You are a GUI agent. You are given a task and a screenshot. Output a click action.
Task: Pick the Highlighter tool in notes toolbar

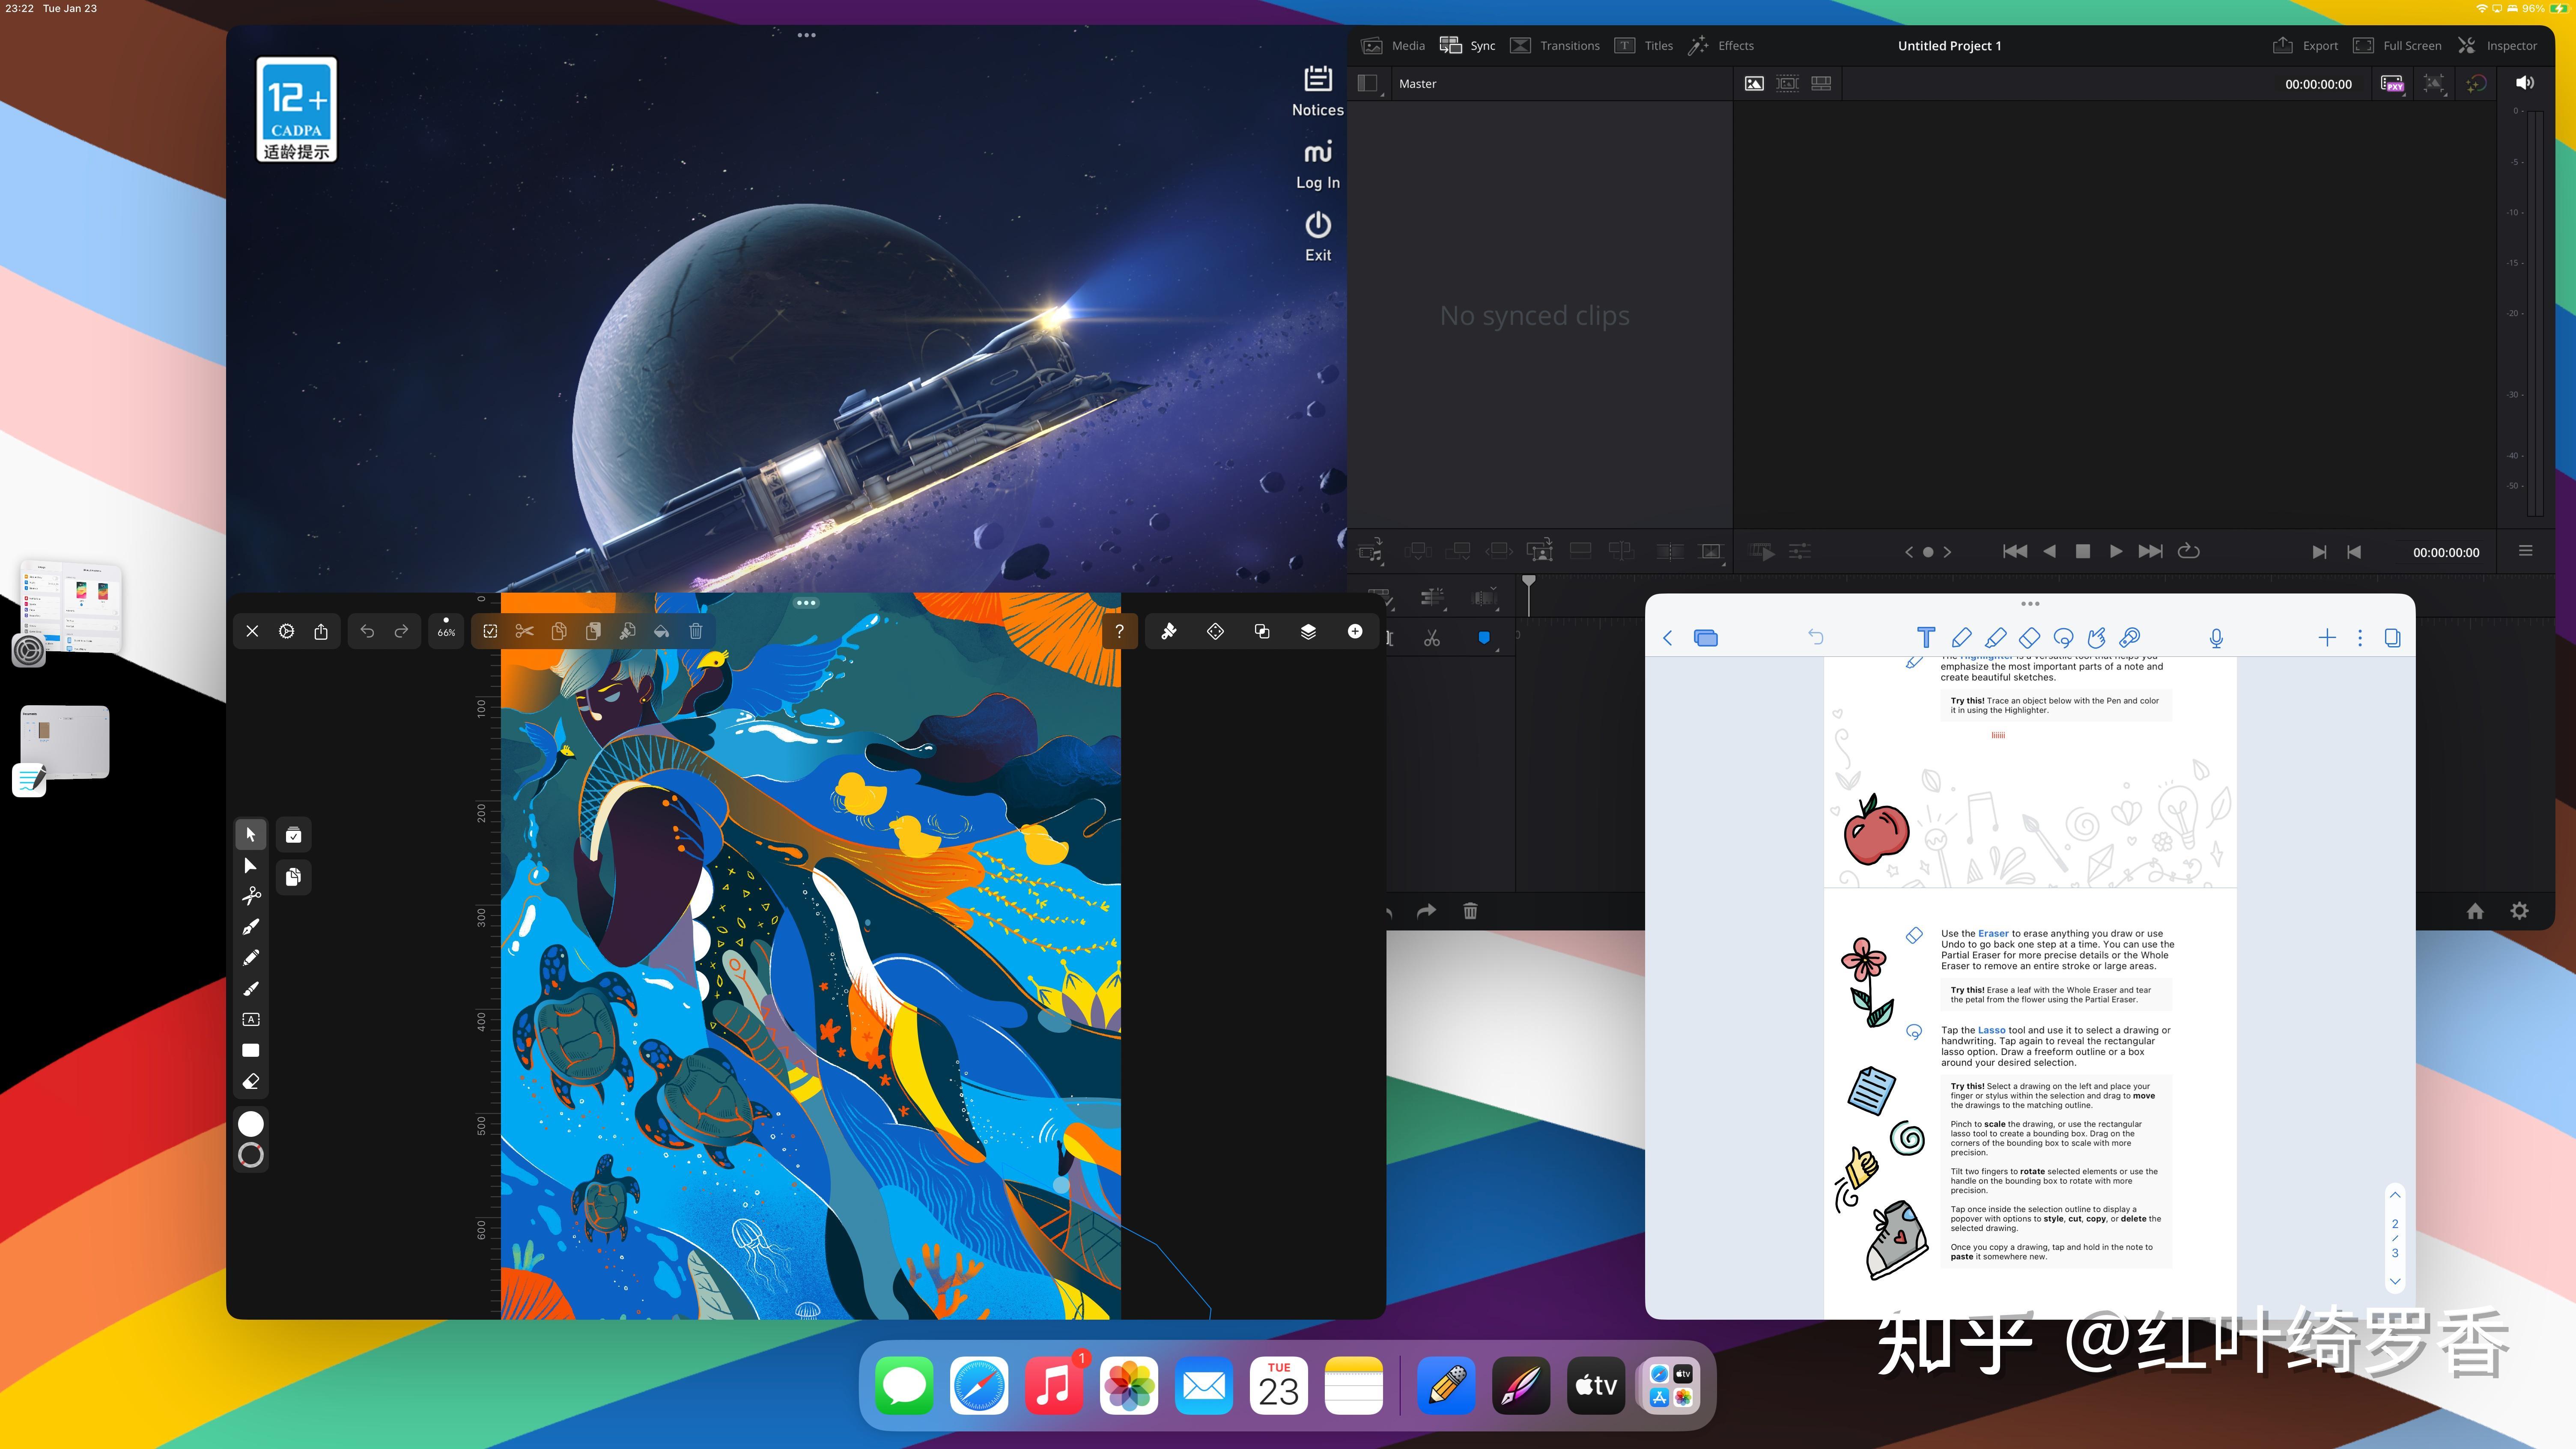(x=1995, y=638)
